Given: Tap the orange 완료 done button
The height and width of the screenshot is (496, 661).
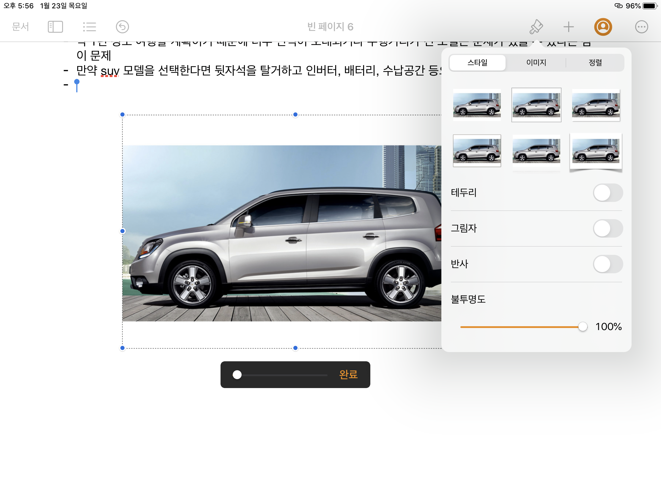Looking at the screenshot, I should coord(348,374).
